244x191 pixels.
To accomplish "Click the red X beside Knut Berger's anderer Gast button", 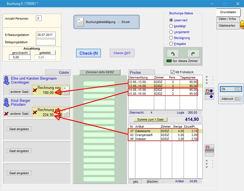I will pos(6,114).
